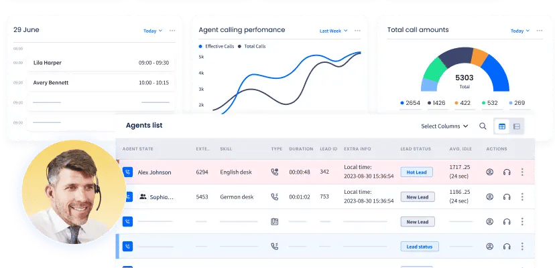Select the Alex Johnson agent name
Image resolution: width=555 pixels, height=268 pixels.
154,172
